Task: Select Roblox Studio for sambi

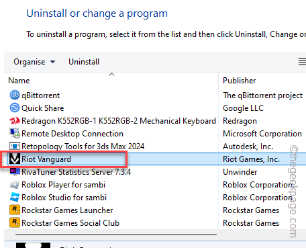Action: click(64, 198)
